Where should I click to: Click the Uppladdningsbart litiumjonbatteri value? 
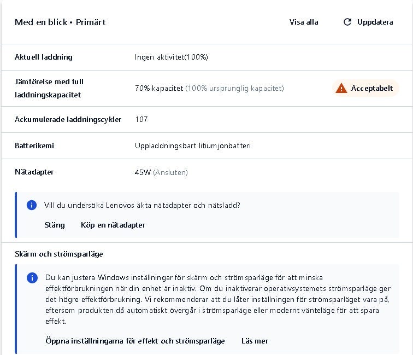(x=193, y=146)
